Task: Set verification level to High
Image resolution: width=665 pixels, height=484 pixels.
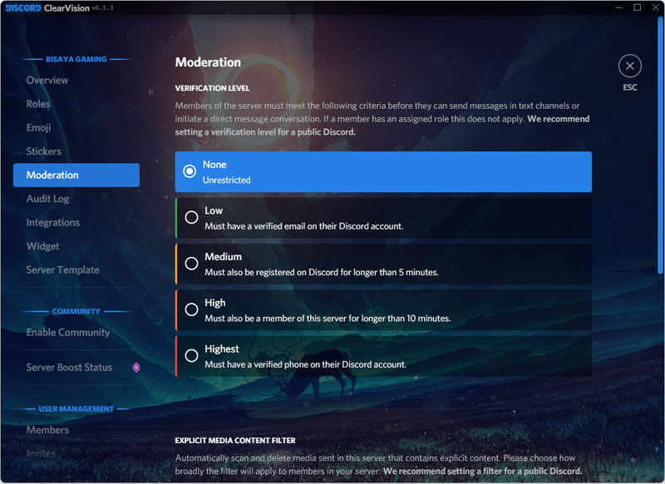Action: (x=383, y=310)
